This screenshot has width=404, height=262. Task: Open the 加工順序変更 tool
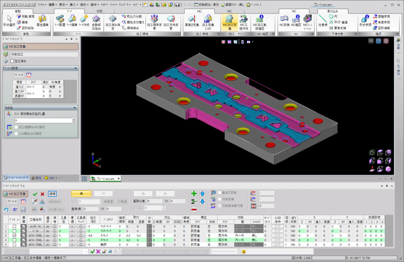154,22
